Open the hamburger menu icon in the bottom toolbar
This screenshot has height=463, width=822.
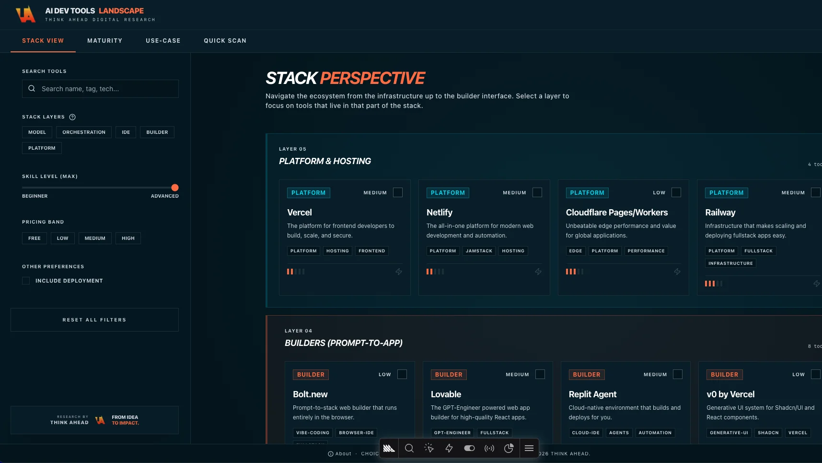529,448
